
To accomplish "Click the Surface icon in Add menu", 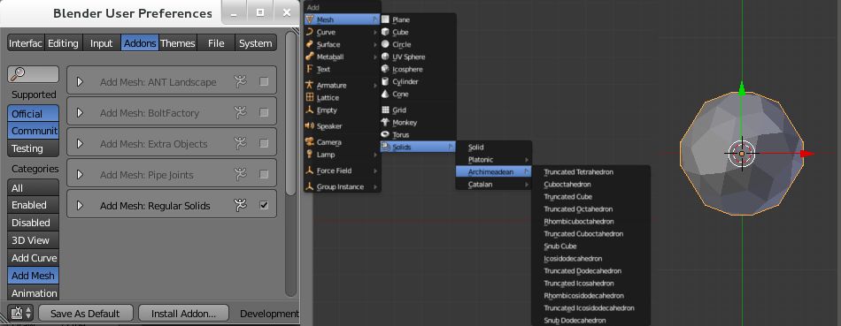I will click(x=310, y=44).
